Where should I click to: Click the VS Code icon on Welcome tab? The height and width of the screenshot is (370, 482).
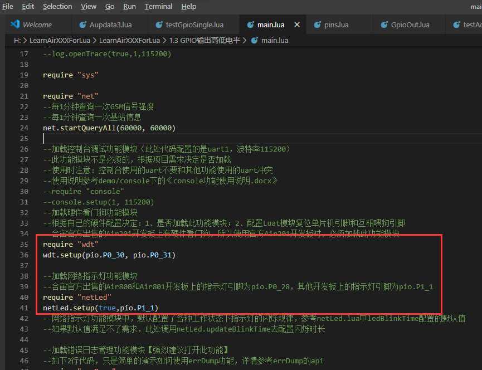click(15, 25)
